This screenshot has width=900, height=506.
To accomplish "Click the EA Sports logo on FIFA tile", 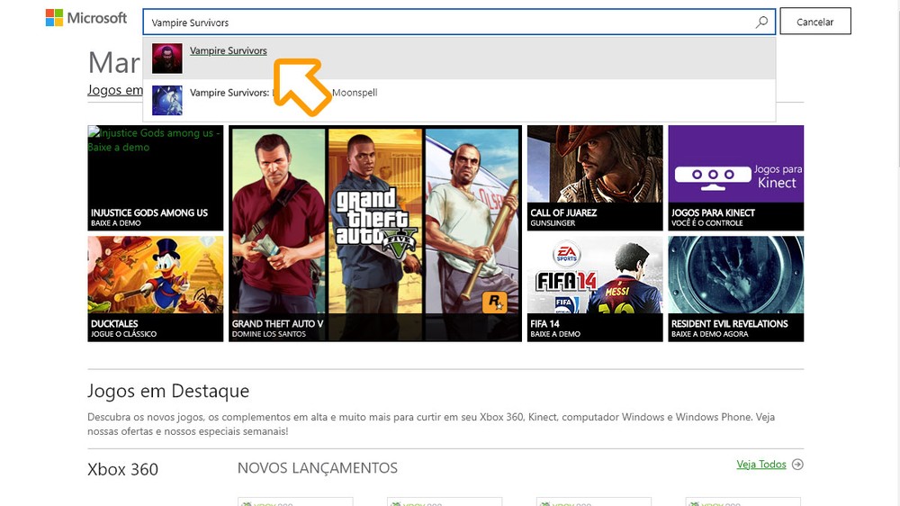I will (x=566, y=255).
